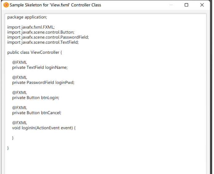
Task: Select the PasswordField import statement line
Action: point(48,37)
